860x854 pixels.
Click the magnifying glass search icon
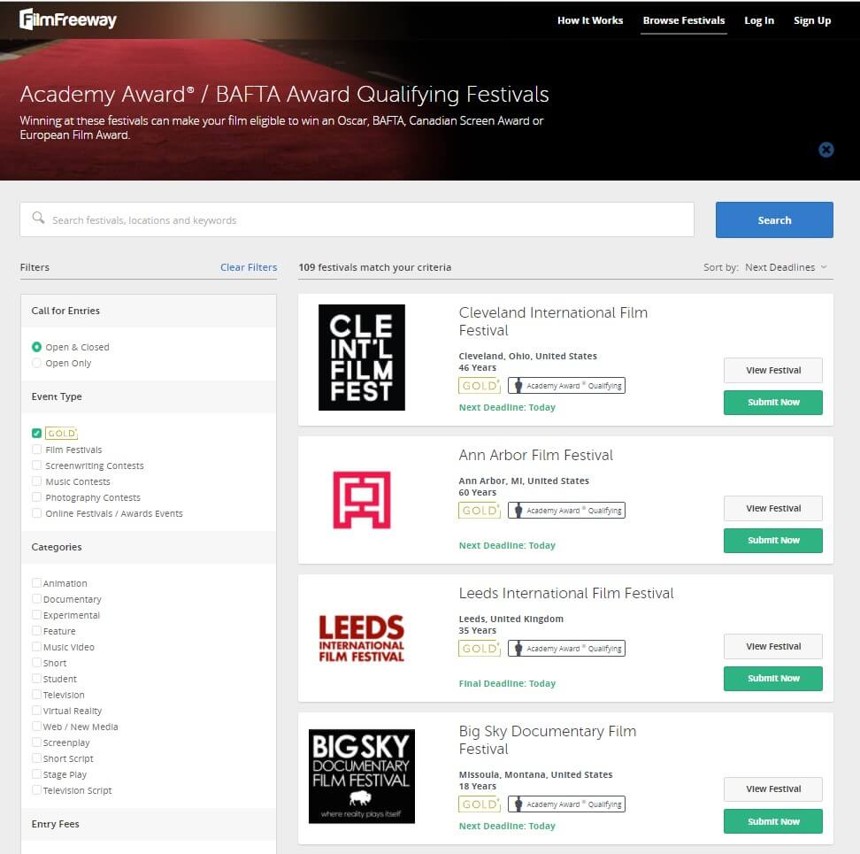coord(38,219)
